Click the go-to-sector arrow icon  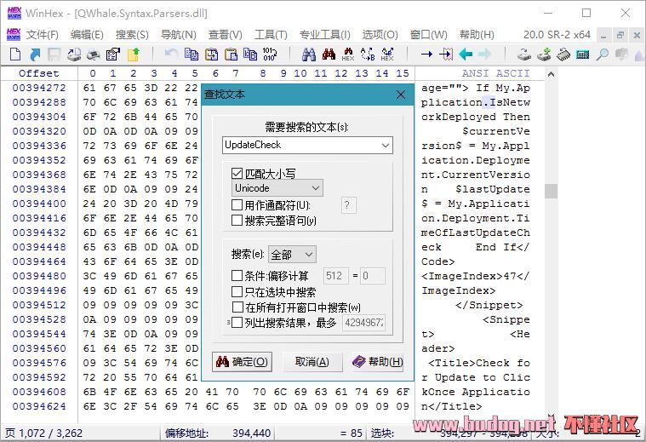pos(446,54)
